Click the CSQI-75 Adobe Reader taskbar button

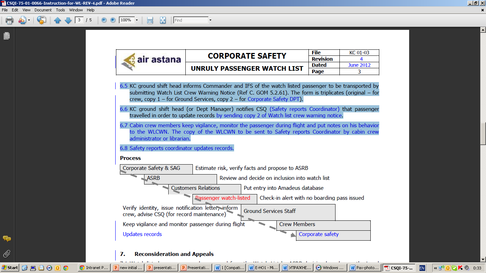coord(398,268)
